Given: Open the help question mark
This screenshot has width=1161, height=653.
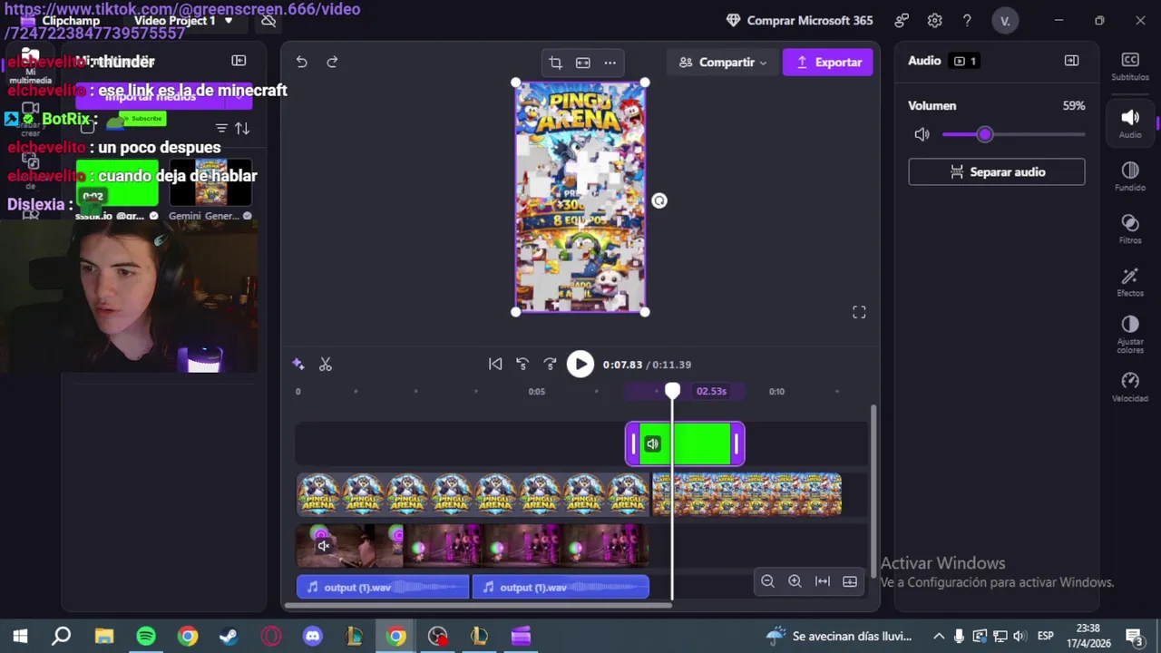Looking at the screenshot, I should click(x=967, y=20).
